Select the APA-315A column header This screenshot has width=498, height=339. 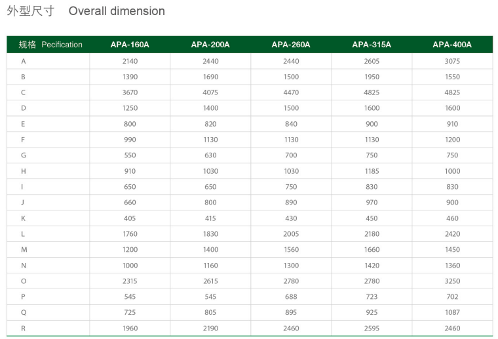[x=372, y=45]
